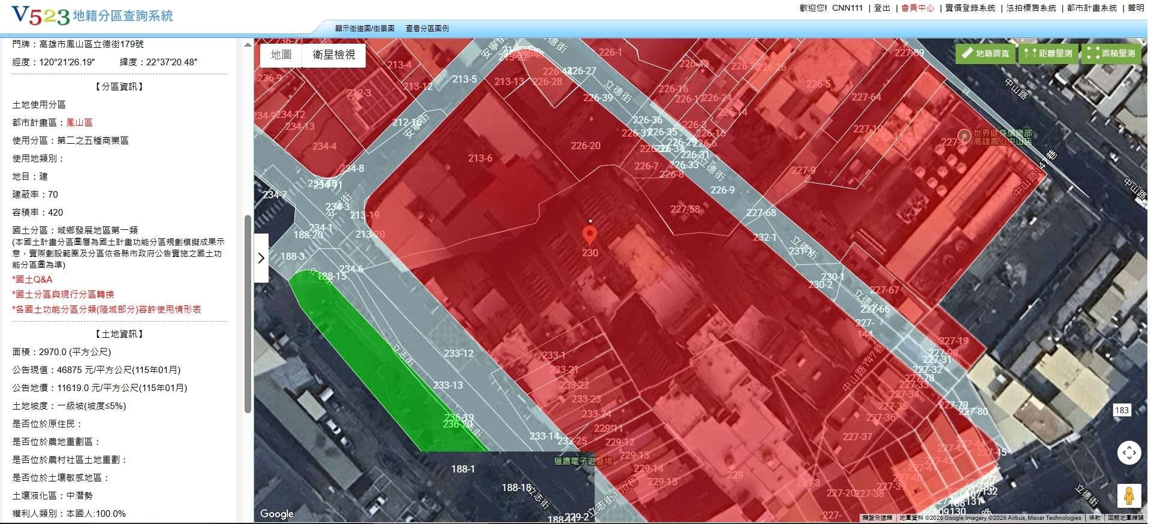Activate the 距離量測 distance measure tool

click(x=1048, y=53)
